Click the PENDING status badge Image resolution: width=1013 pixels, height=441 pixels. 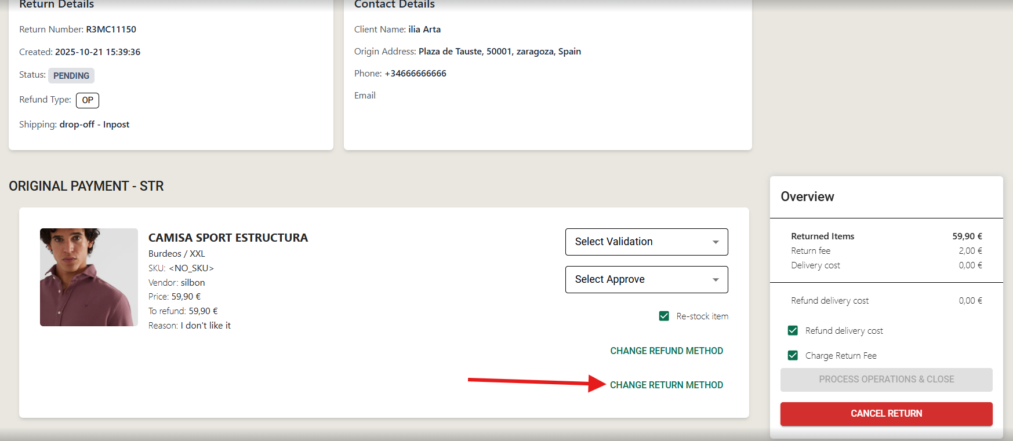coord(71,75)
